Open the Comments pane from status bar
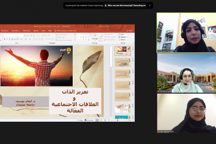216x144 pixels. [89, 120]
